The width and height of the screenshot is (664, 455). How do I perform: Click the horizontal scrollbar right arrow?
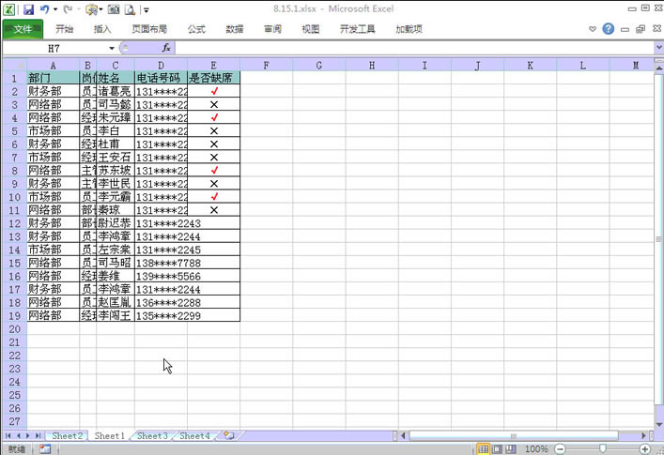click(643, 435)
